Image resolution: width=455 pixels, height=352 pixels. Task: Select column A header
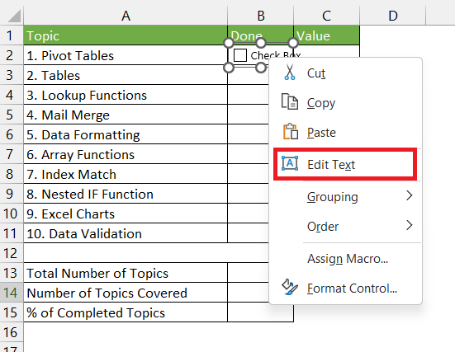click(x=126, y=16)
